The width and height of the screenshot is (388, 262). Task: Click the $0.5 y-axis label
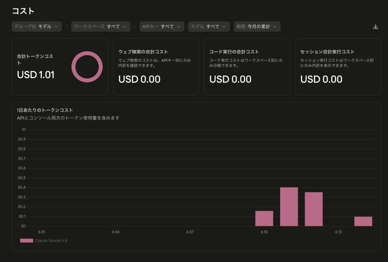[22, 178]
